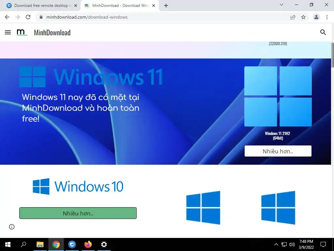Click the Windows 11 21H2 (64bit) label
The height and width of the screenshot is (251, 334).
coord(278,136)
